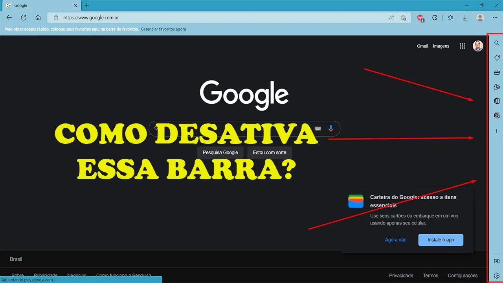This screenshot has width=503, height=283.
Task: Open the Favorites list icon
Action: click(x=450, y=18)
